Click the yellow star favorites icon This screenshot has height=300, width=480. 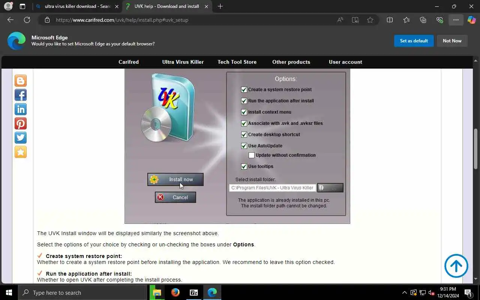(21, 152)
